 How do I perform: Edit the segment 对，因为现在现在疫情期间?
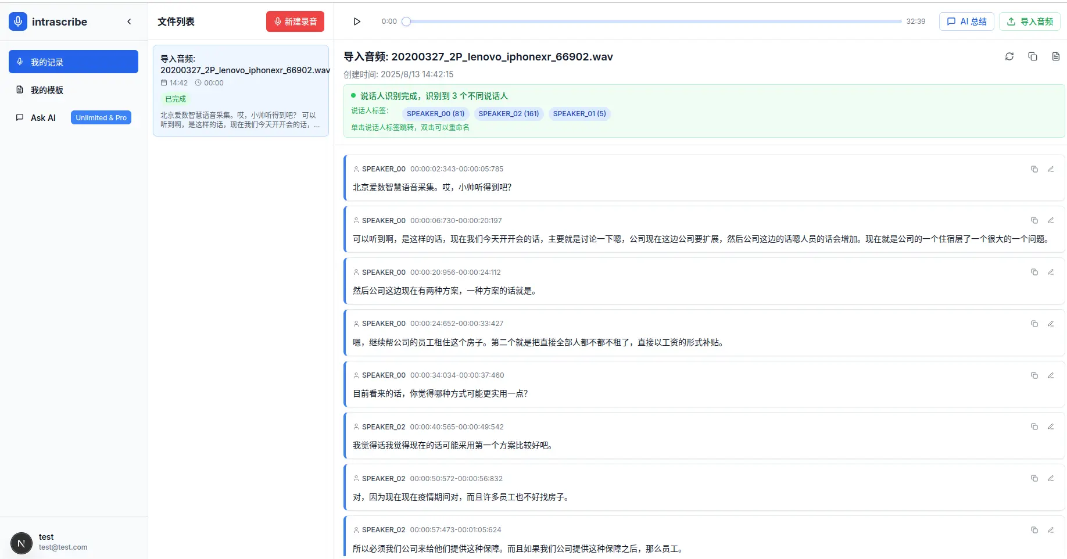click(x=1051, y=478)
